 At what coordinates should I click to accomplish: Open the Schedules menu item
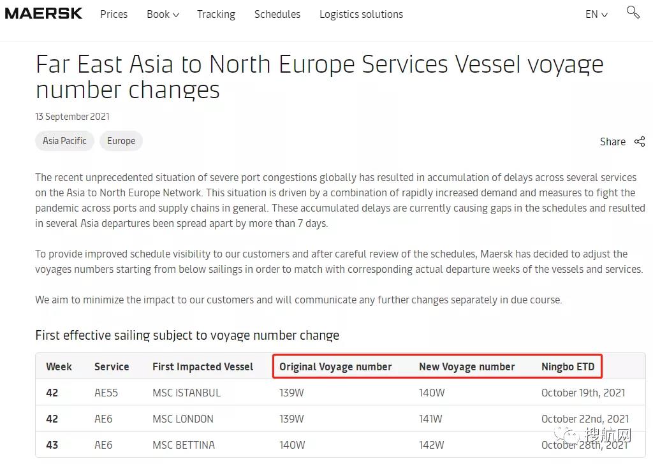point(277,14)
